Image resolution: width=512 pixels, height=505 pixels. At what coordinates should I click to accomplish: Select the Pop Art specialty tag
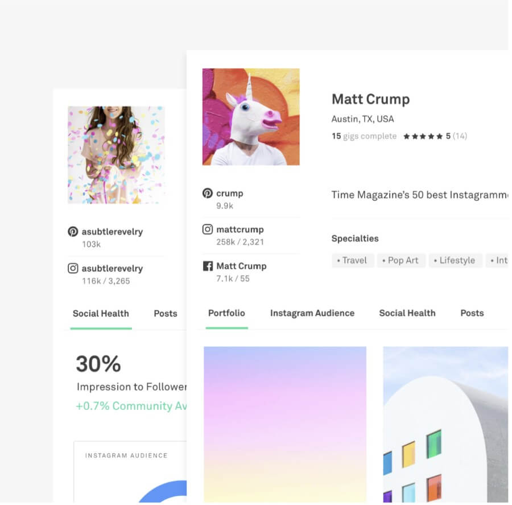tap(401, 261)
